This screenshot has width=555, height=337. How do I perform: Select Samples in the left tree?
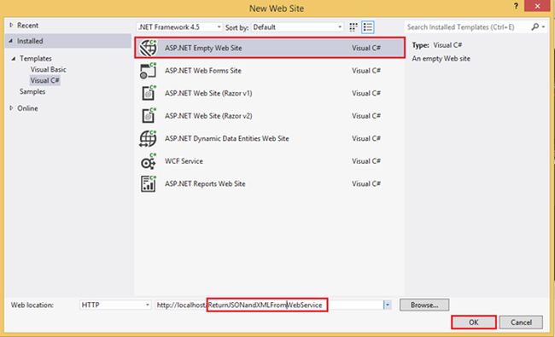pyautogui.click(x=32, y=91)
